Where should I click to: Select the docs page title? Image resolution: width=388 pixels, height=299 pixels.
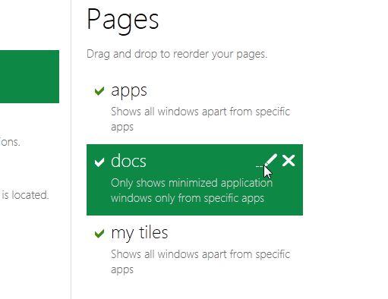[x=128, y=161]
